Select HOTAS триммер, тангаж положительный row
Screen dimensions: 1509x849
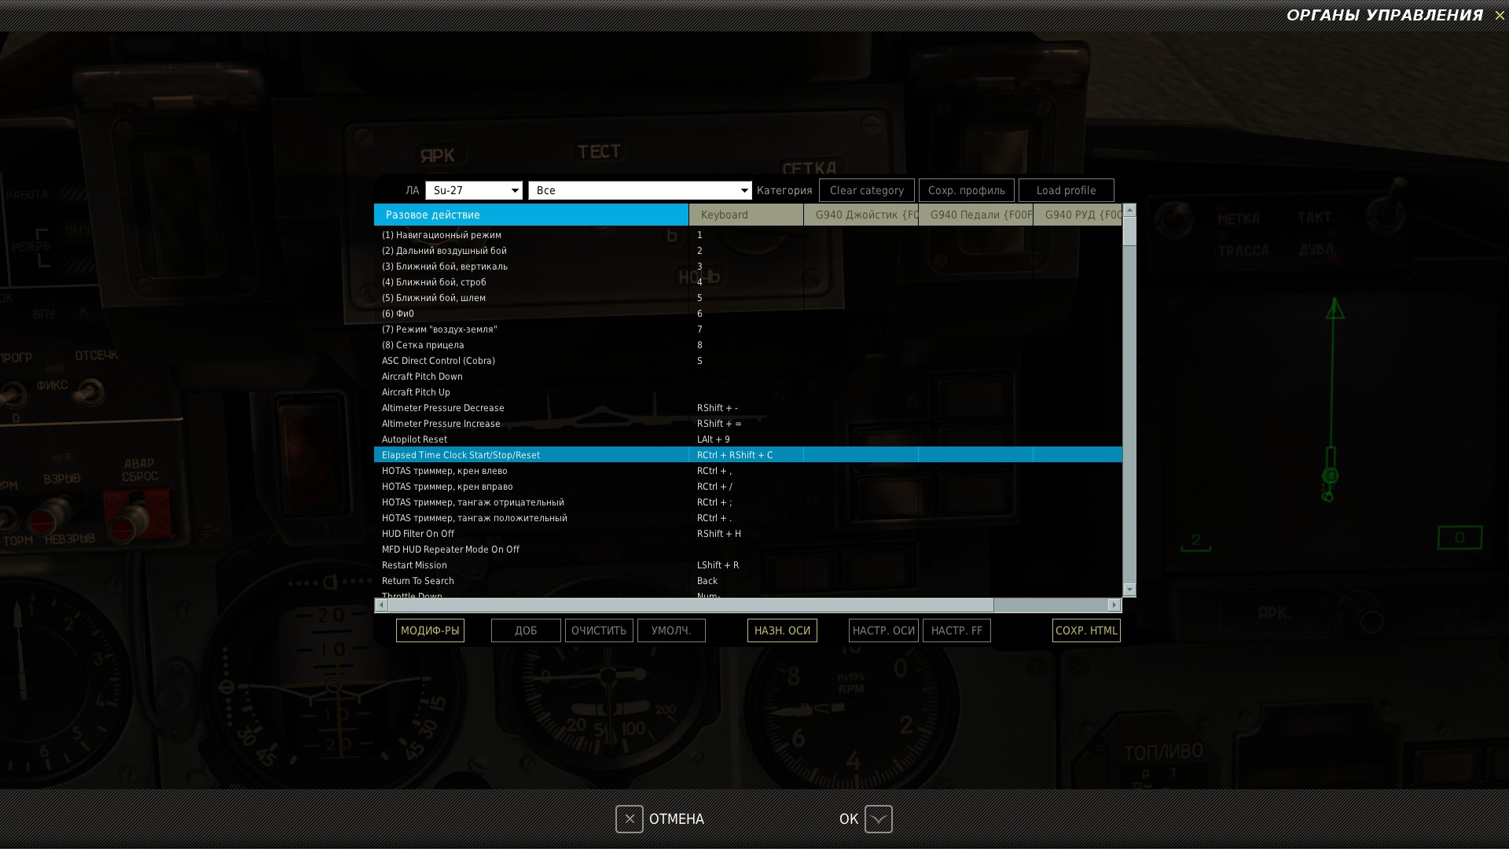coord(748,518)
